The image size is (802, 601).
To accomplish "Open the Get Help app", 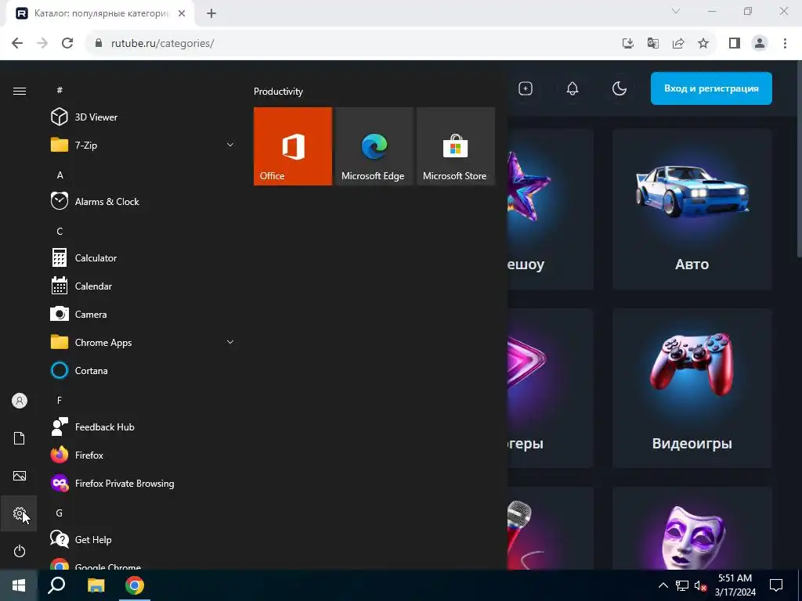I will (x=143, y=539).
